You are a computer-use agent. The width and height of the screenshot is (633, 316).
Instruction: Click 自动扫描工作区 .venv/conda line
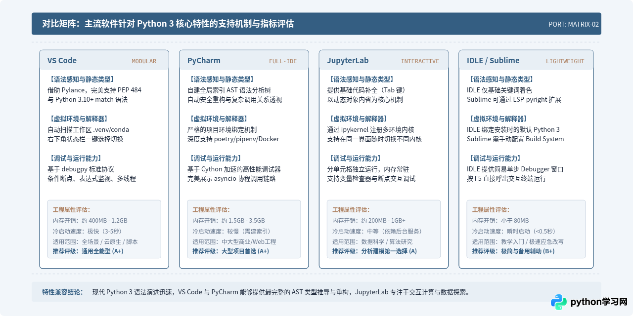(x=88, y=129)
